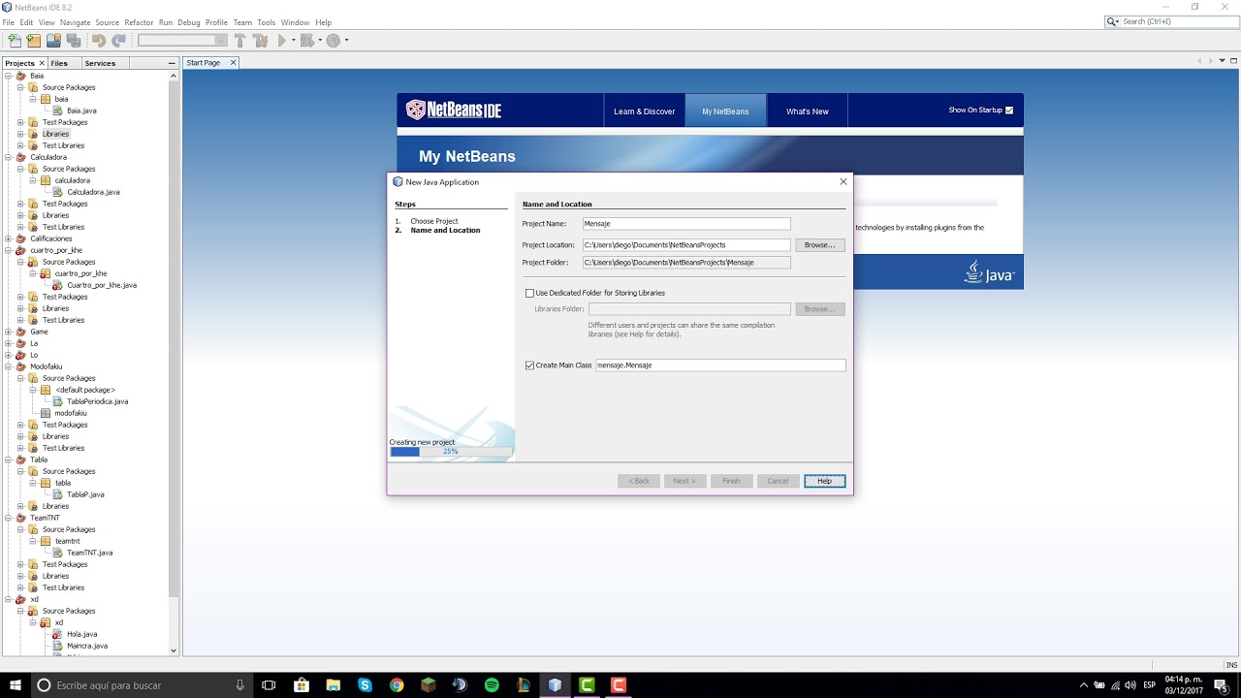Viewport: 1241px width, 698px height.
Task: Click the Open Project toolbar icon
Action: pyautogui.click(x=53, y=41)
